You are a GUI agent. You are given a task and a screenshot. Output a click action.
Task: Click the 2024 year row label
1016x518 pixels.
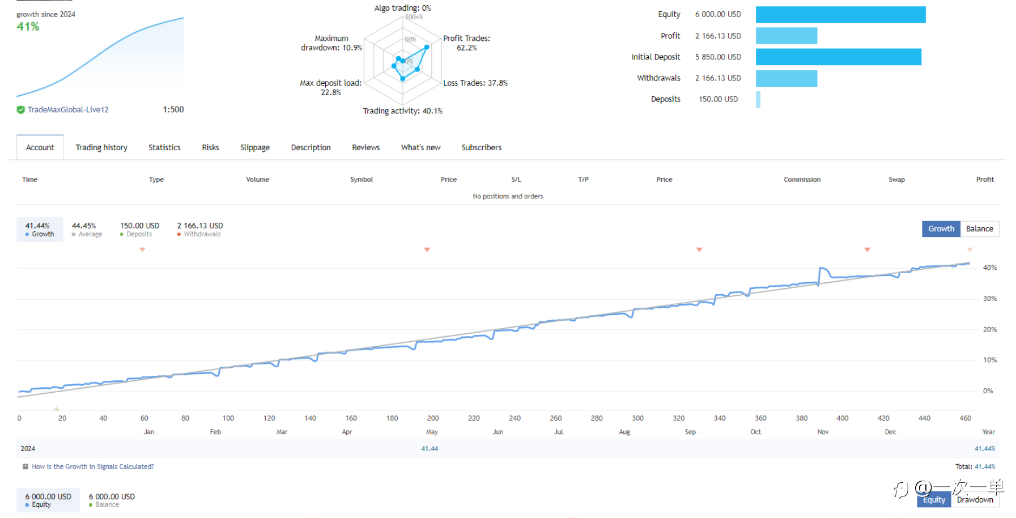point(28,449)
